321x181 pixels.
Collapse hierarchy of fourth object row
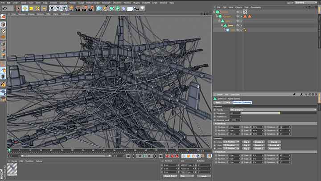[222, 25]
